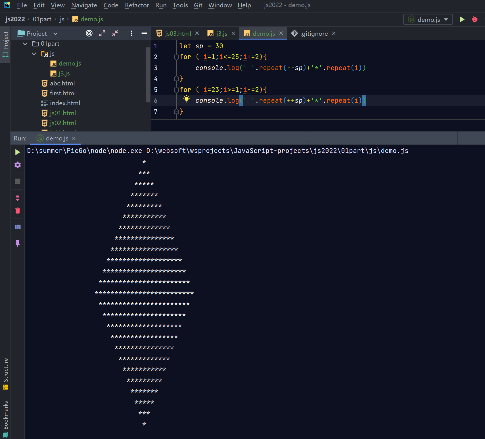Viewport: 485px width, 439px height.
Task: Click js2022 in the breadcrumb bar
Action: pos(15,19)
